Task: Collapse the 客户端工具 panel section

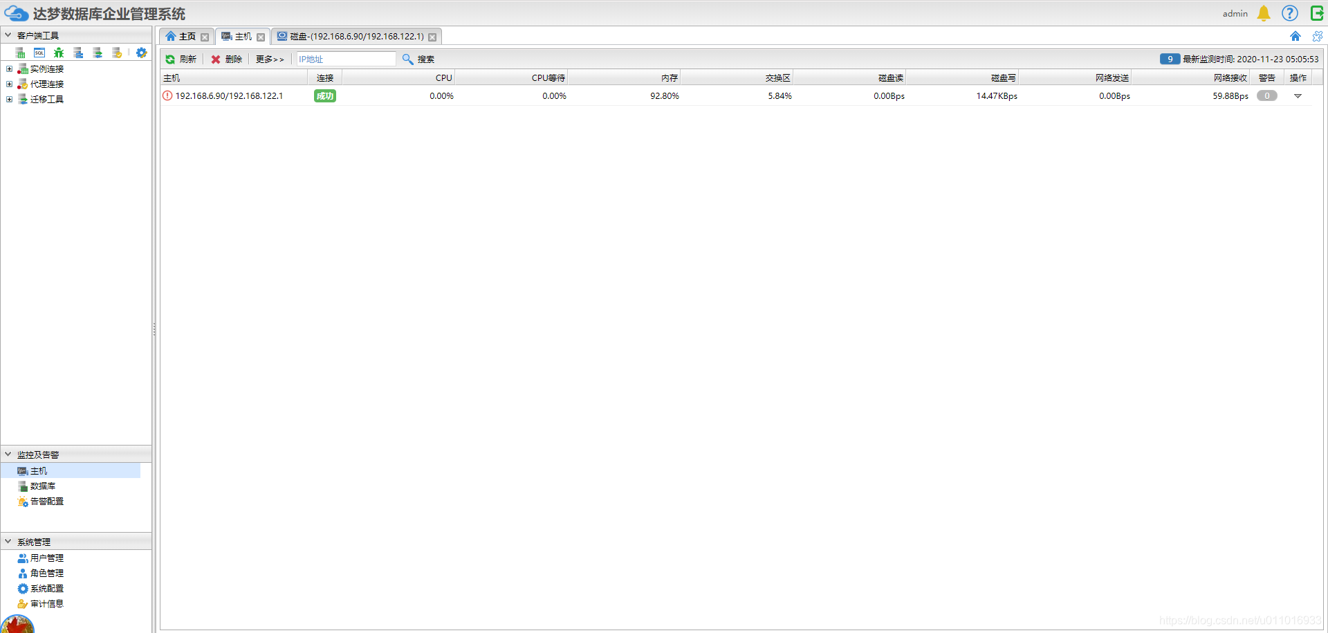Action: 8,35
